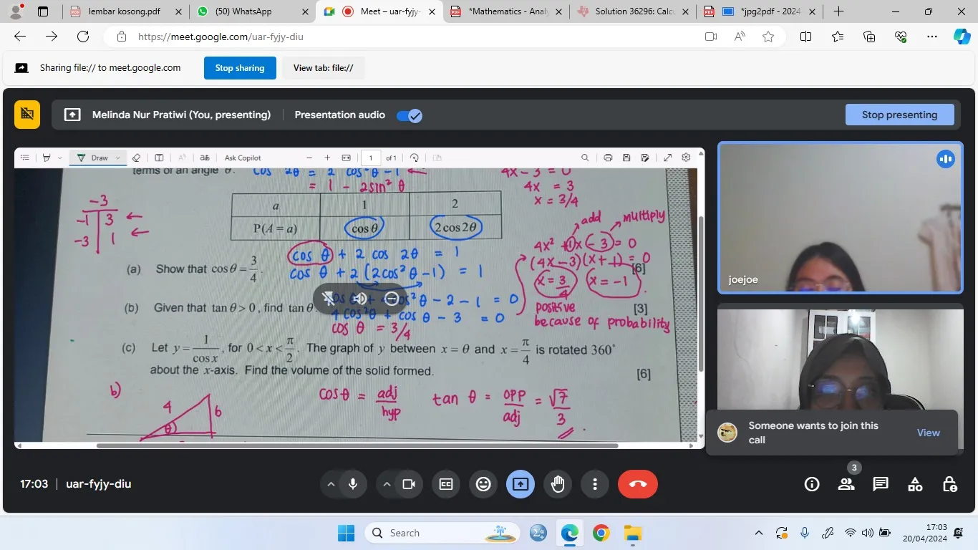The image size is (978, 550).
Task: Click the raise hand icon
Action: coord(558,485)
